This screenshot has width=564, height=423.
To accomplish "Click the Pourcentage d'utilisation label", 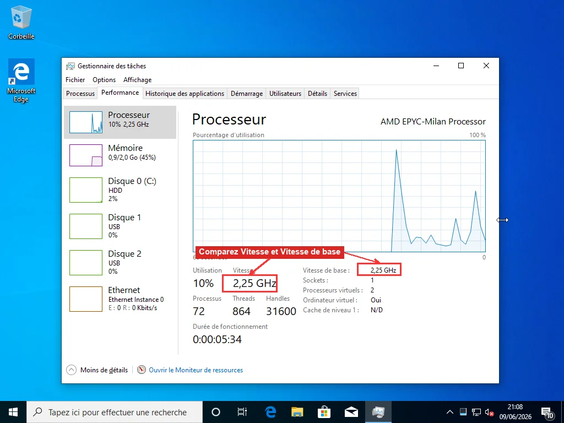I will 229,135.
